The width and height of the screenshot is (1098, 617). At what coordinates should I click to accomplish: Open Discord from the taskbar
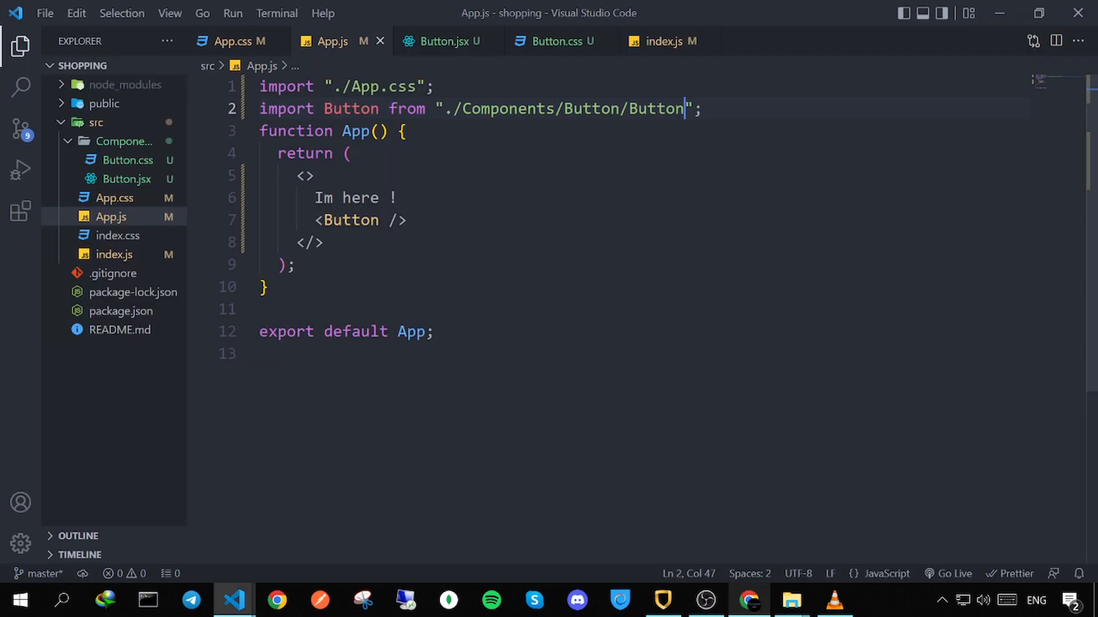click(x=578, y=600)
